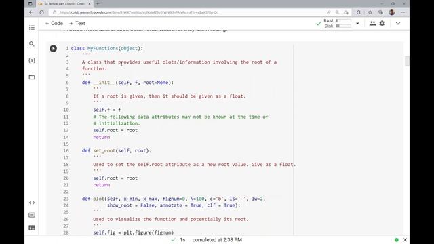Screen dimensions: 434x244
Task: Open Colab settings gear
Action: [382, 24]
